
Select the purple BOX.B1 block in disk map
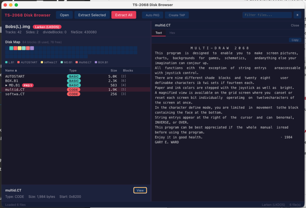[32, 48]
